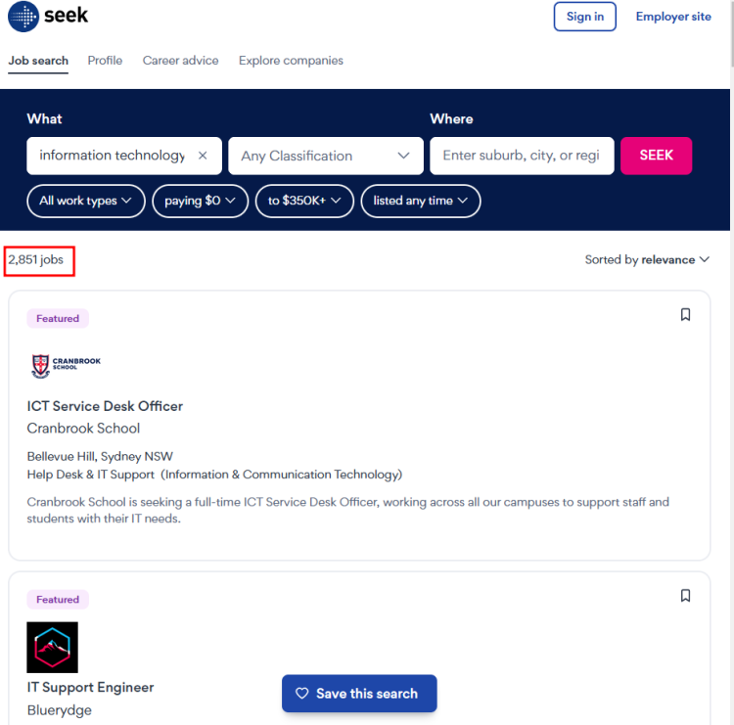734x725 pixels.
Task: Go to the Profile tab
Action: click(x=105, y=61)
